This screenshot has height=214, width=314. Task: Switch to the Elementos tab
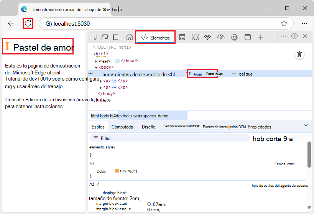click(155, 38)
